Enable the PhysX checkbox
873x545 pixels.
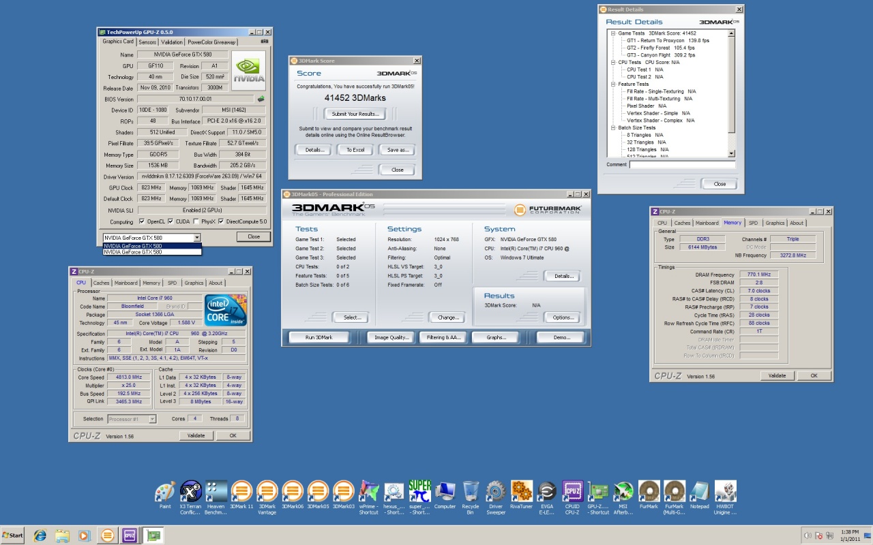pyautogui.click(x=196, y=221)
